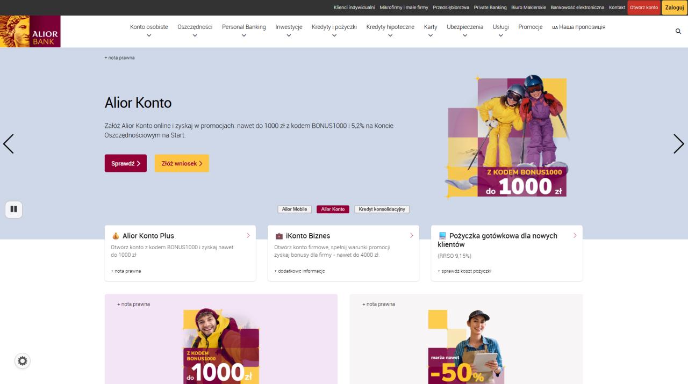Expand the Usługi menu
Screen dimensions: 688x384
coord(500,31)
